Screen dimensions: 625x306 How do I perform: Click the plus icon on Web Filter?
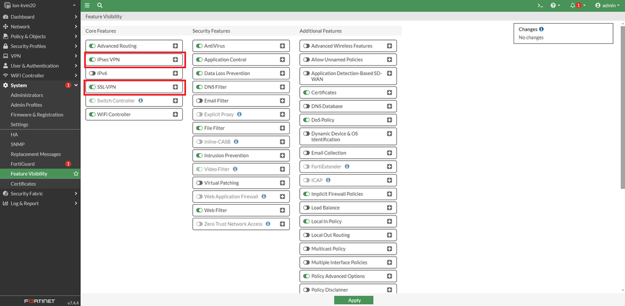pos(282,210)
